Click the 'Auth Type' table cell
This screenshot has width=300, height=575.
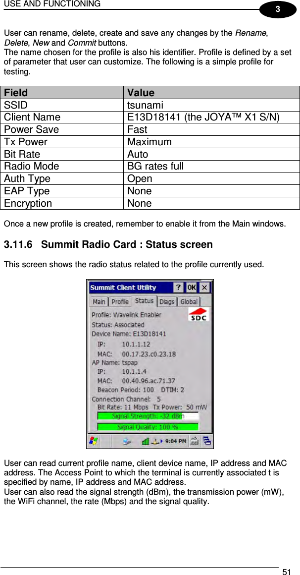[61, 178]
